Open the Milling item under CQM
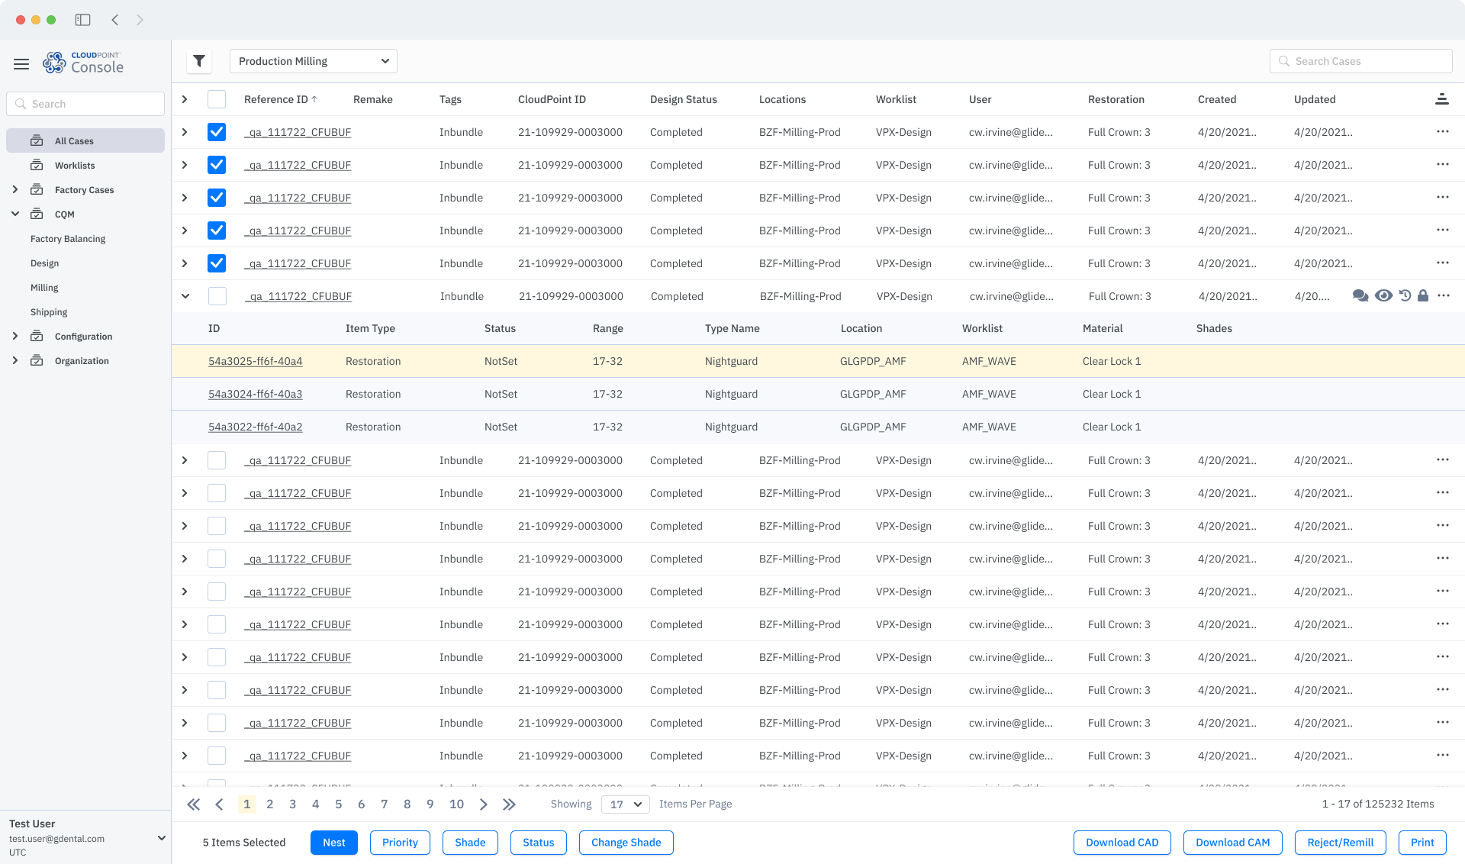 coord(44,287)
